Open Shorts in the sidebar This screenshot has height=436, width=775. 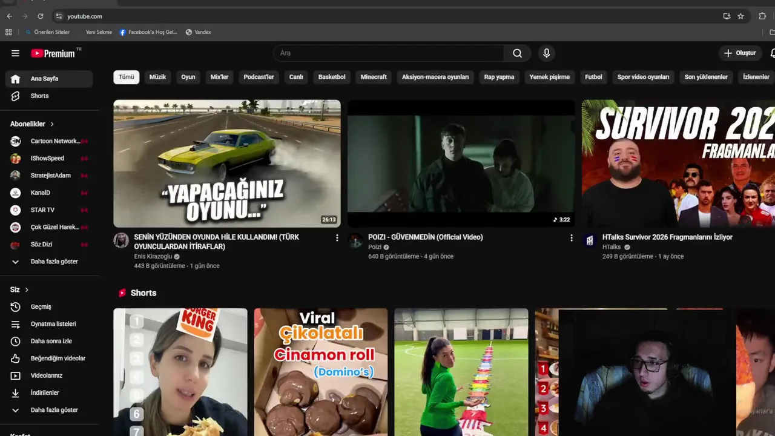tap(49, 96)
